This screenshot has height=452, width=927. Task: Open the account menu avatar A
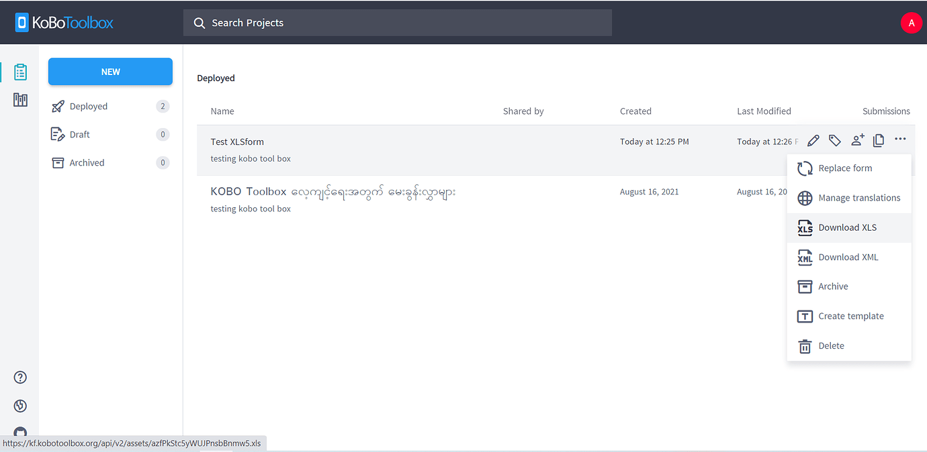(x=911, y=23)
